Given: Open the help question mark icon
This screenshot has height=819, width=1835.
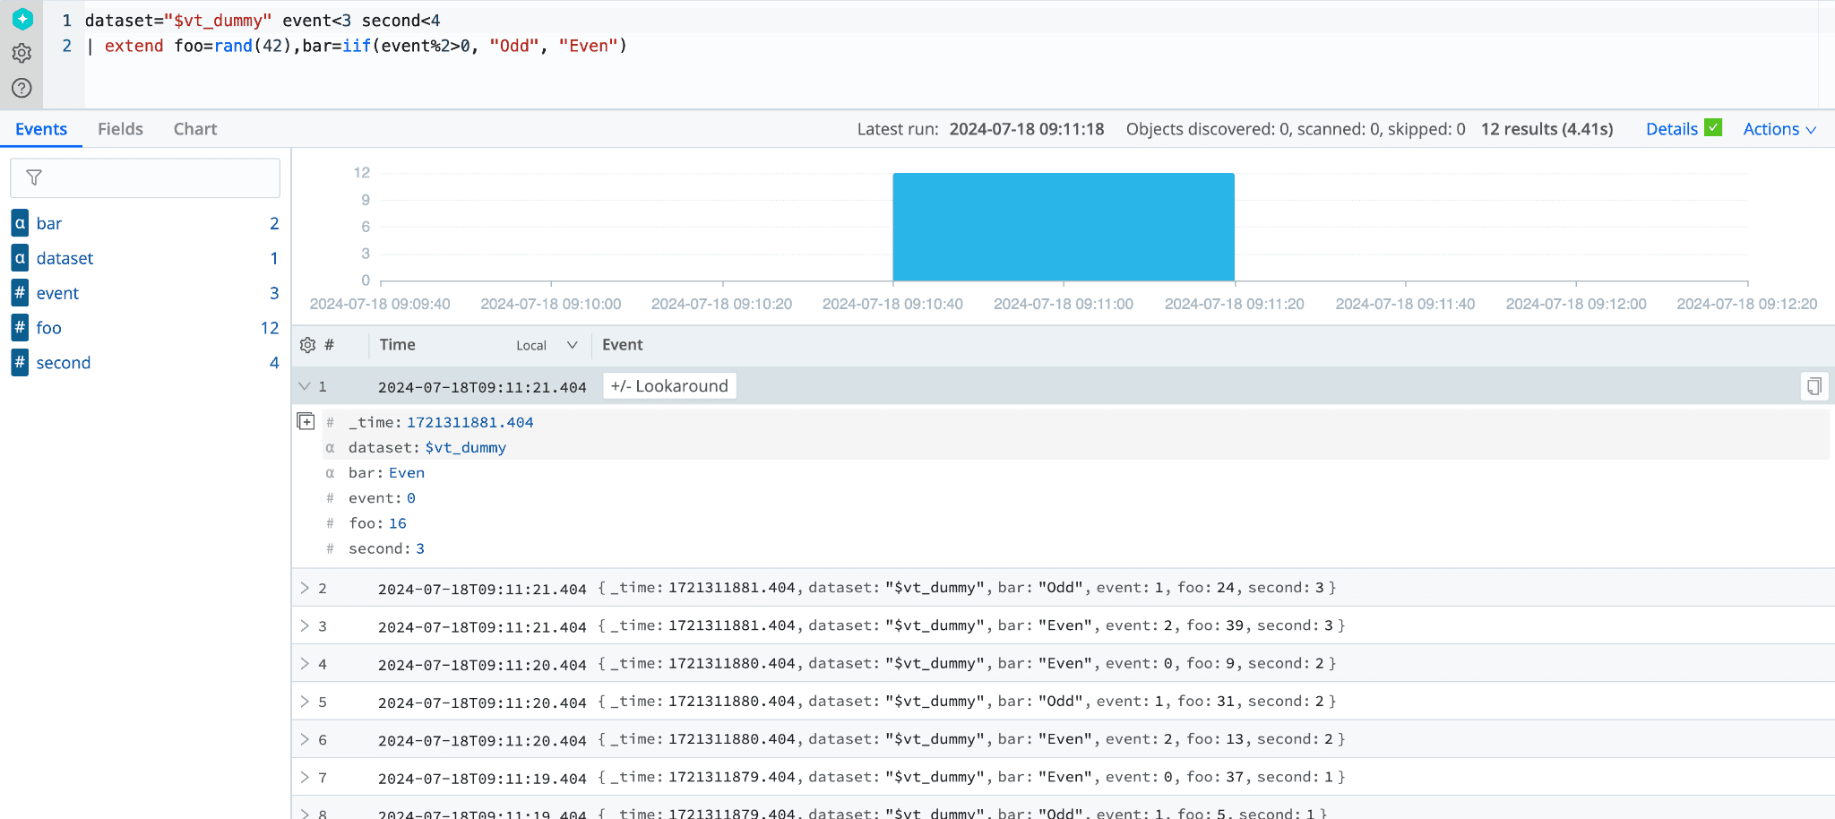Looking at the screenshot, I should (22, 88).
